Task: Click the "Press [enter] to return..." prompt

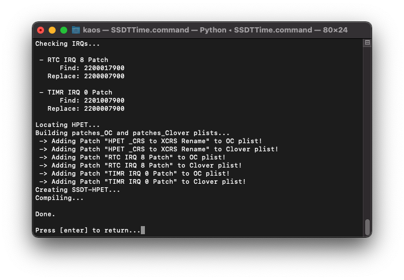Action: pyautogui.click(x=88, y=230)
